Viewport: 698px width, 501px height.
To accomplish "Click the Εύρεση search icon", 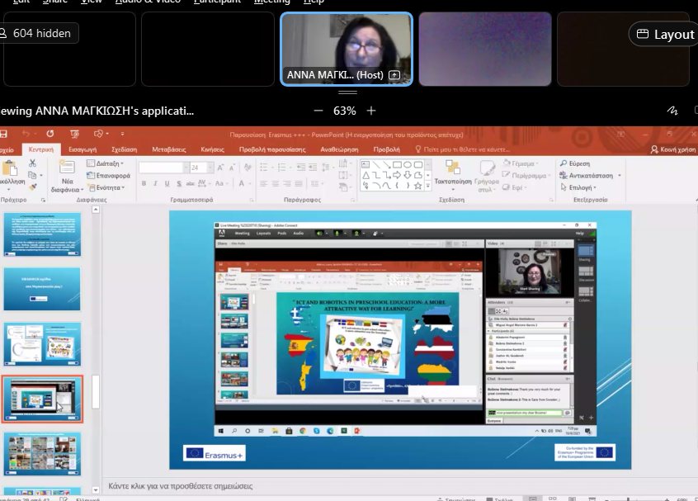I will [564, 163].
